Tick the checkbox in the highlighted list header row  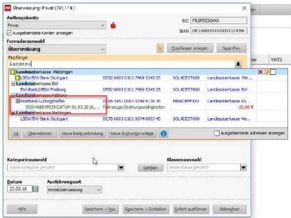point(273,72)
